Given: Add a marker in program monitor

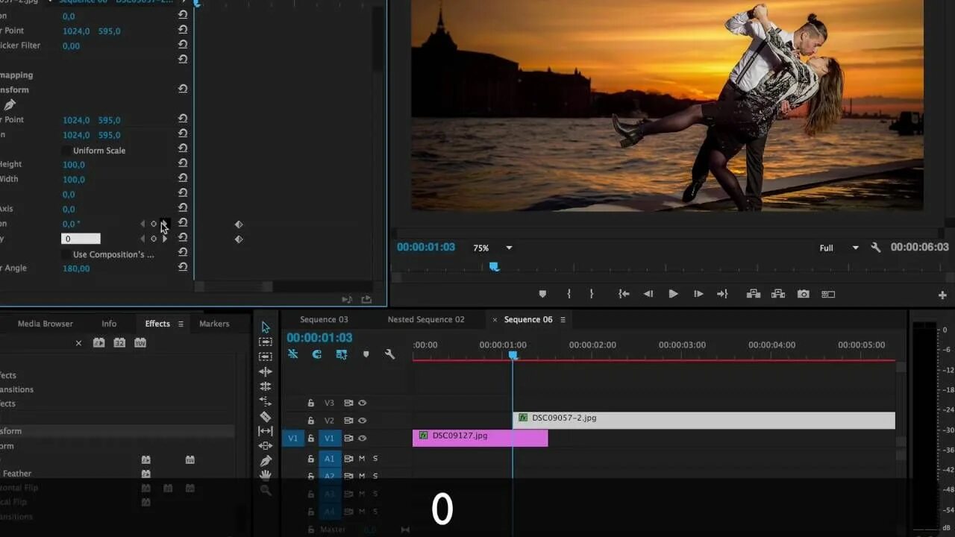Looking at the screenshot, I should (x=542, y=294).
